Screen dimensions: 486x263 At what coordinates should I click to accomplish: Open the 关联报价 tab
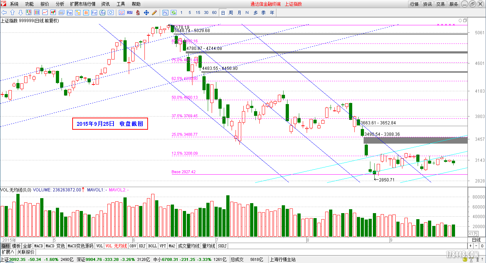pyautogui.click(x=25, y=252)
